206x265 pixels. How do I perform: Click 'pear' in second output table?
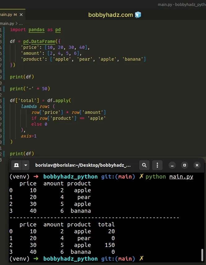(84, 238)
